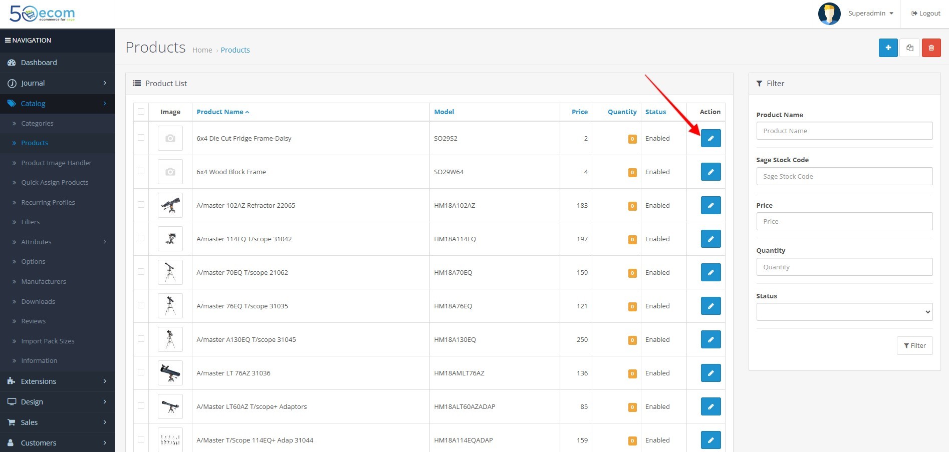Check the A/master 70EQ T/scope 21062 row
Viewport: 949px width, 452px height.
[141, 271]
